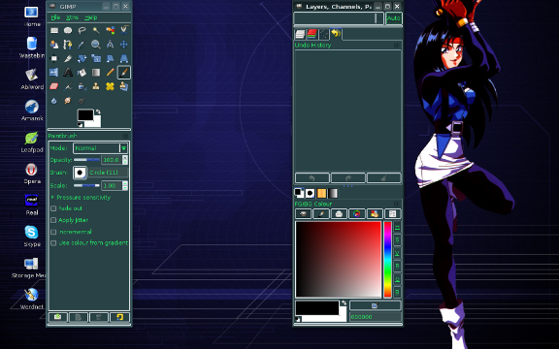
Task: Enable the Apply jitter checkbox
Action: 53,220
